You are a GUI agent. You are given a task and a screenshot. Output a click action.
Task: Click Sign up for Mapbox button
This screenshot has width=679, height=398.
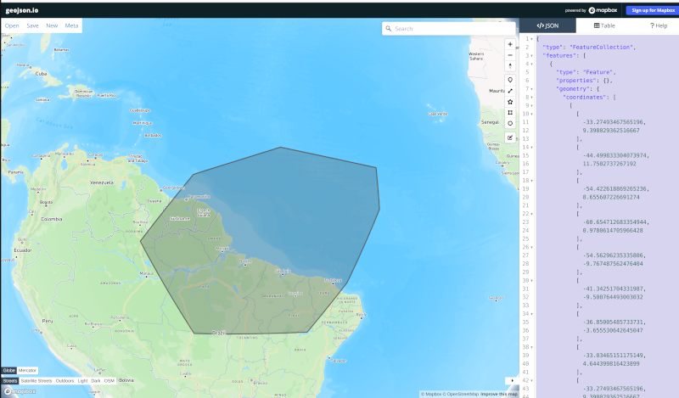pos(653,10)
